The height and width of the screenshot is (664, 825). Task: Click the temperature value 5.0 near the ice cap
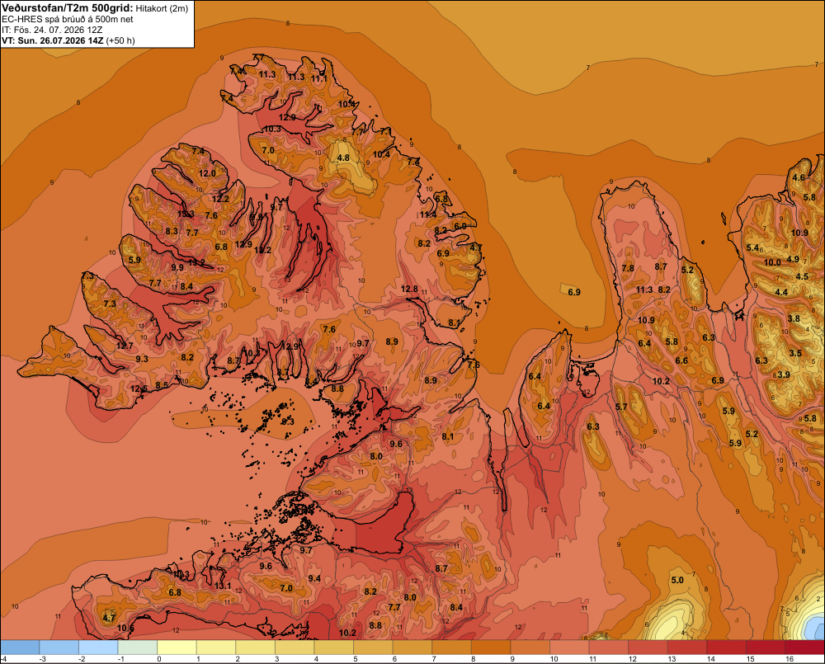click(x=677, y=580)
